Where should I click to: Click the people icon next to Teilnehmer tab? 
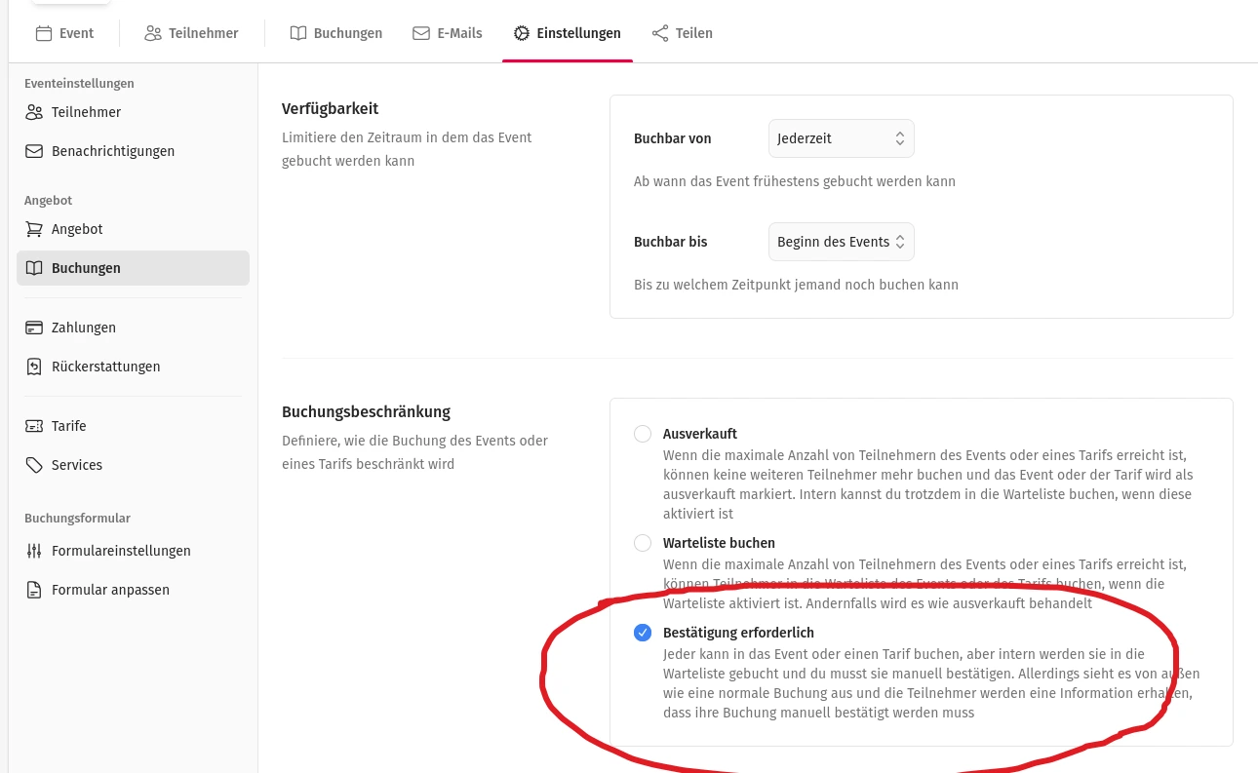153,33
